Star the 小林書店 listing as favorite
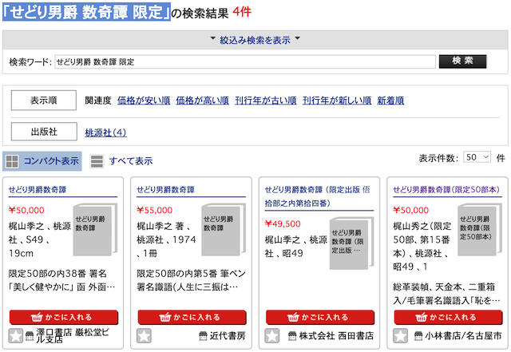 click(400, 336)
